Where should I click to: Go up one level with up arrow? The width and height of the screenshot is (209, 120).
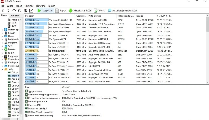point(14,11)
